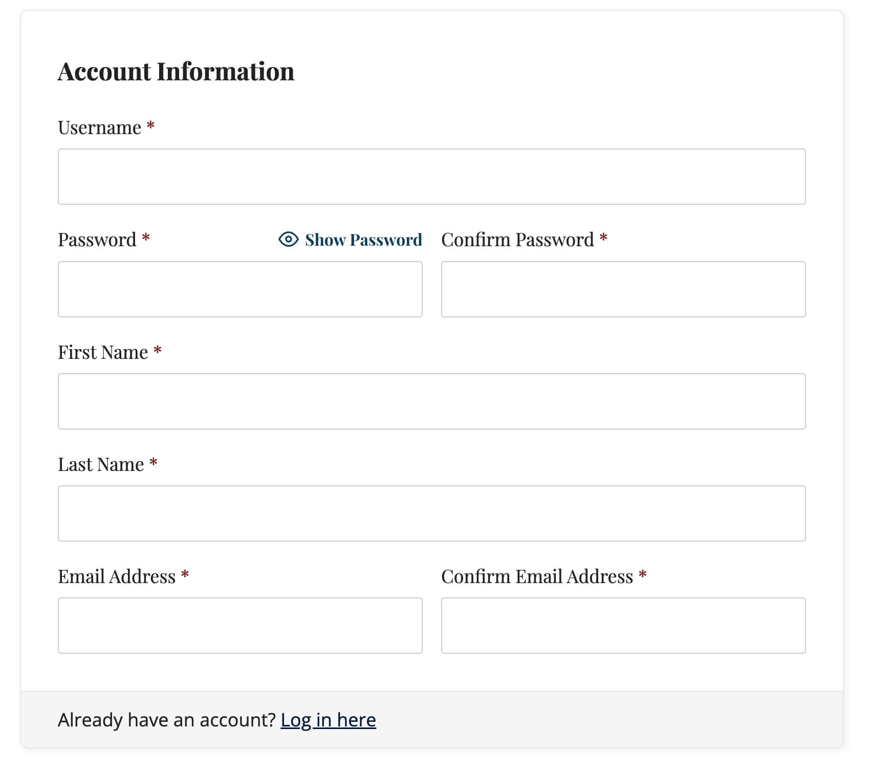Click into the Password input field
The image size is (872, 771).
[x=241, y=289]
